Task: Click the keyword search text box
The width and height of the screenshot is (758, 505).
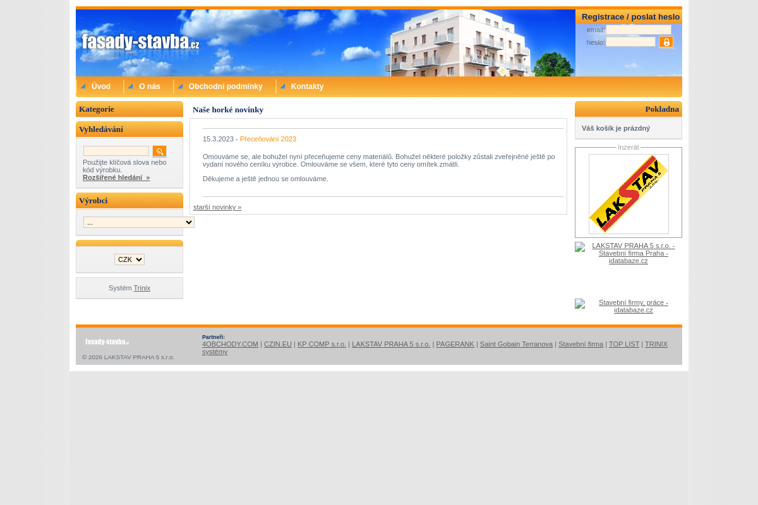Action: click(x=116, y=151)
